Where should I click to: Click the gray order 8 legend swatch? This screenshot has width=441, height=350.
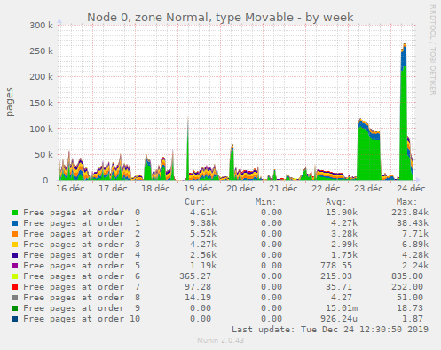coord(15,298)
